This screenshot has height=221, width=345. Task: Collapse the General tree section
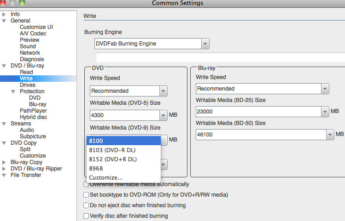[4, 21]
